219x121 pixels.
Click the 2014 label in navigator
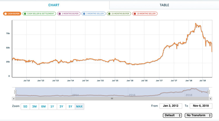(x=75, y=95)
